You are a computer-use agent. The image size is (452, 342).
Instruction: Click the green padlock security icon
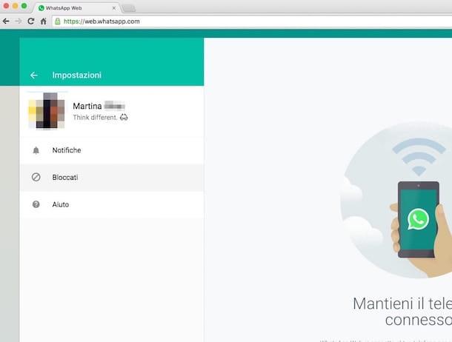tap(58, 21)
